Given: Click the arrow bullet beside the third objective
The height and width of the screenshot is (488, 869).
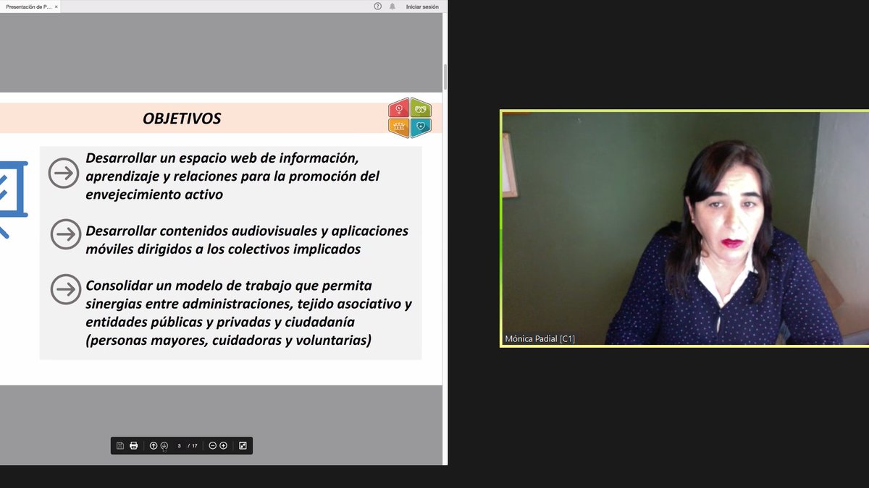Looking at the screenshot, I should (x=66, y=289).
